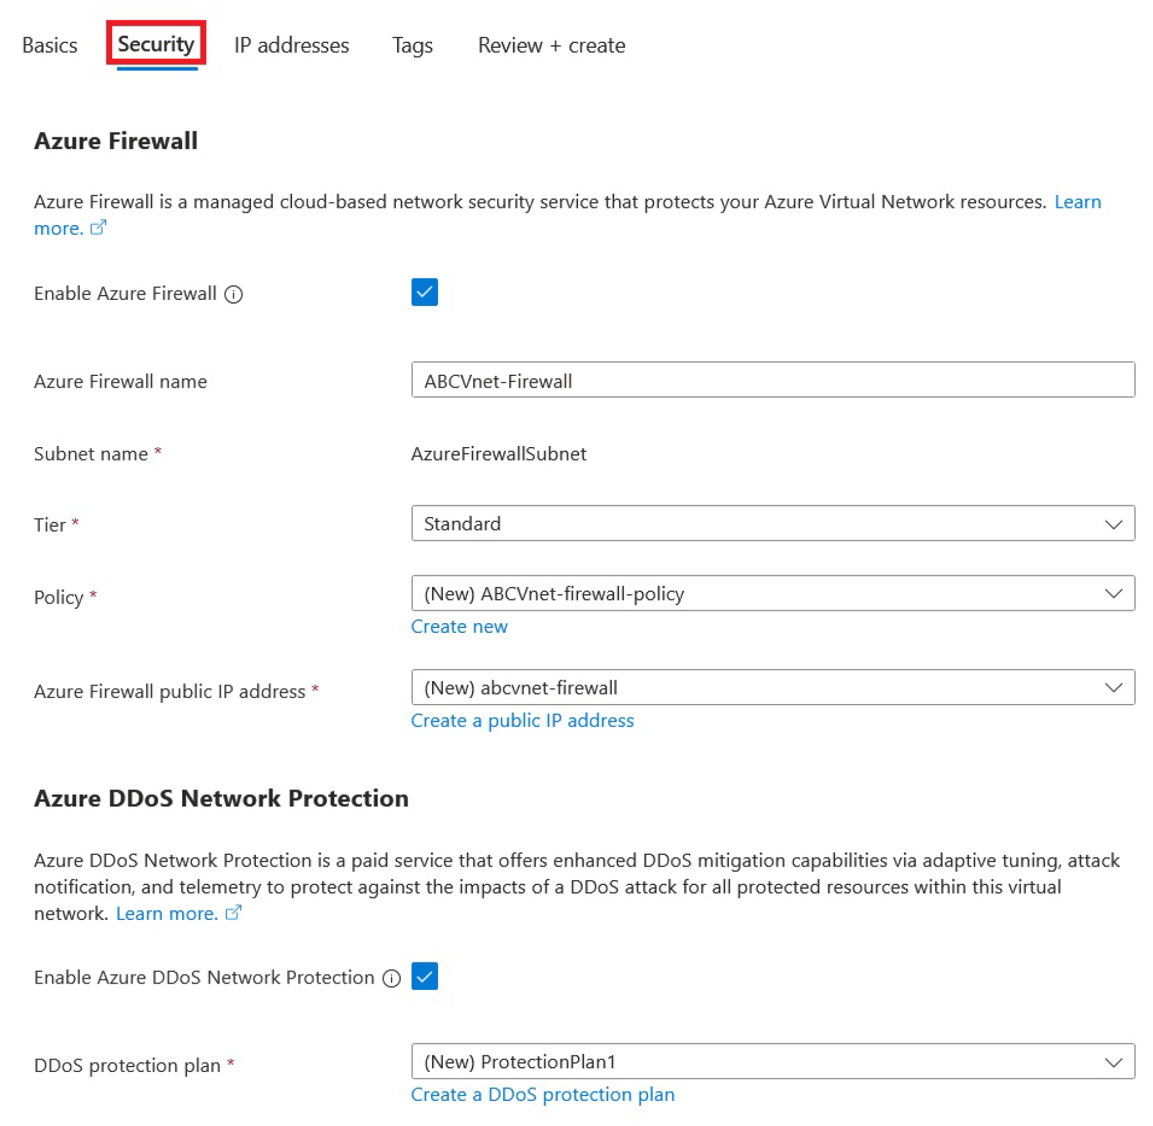
Task: Expand the DDoS protection plan dropdown
Action: (772, 1062)
